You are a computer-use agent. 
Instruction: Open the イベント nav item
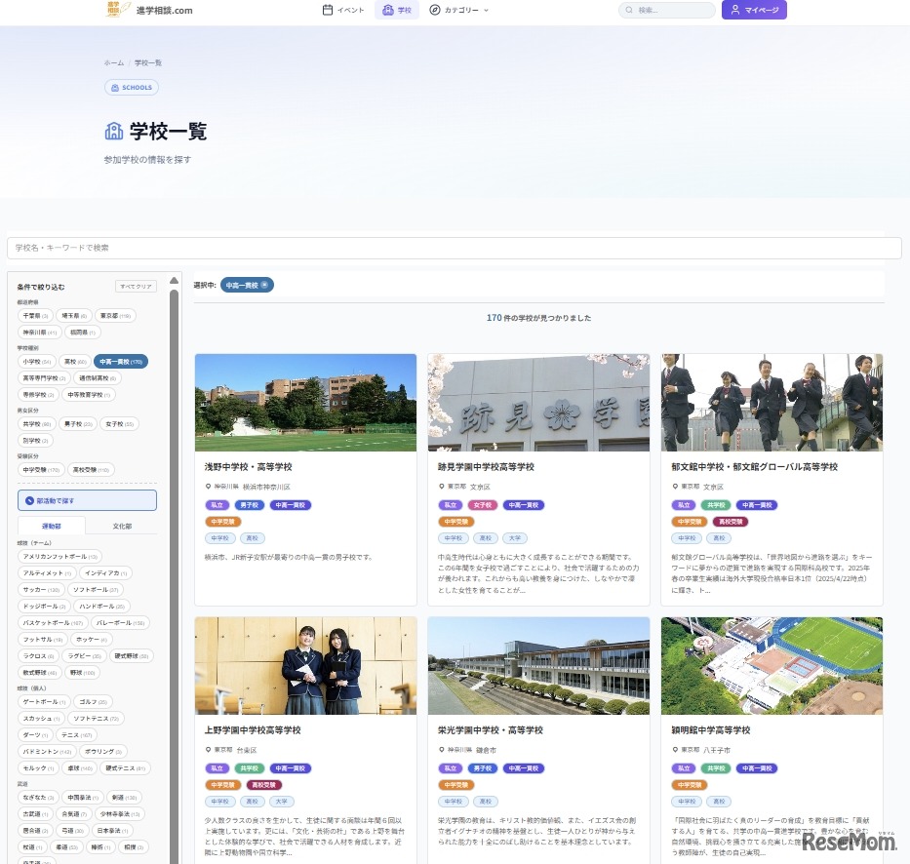pos(343,10)
